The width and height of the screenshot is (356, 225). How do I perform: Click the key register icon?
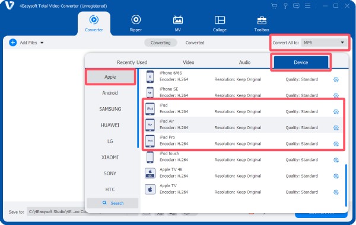(x=285, y=6)
